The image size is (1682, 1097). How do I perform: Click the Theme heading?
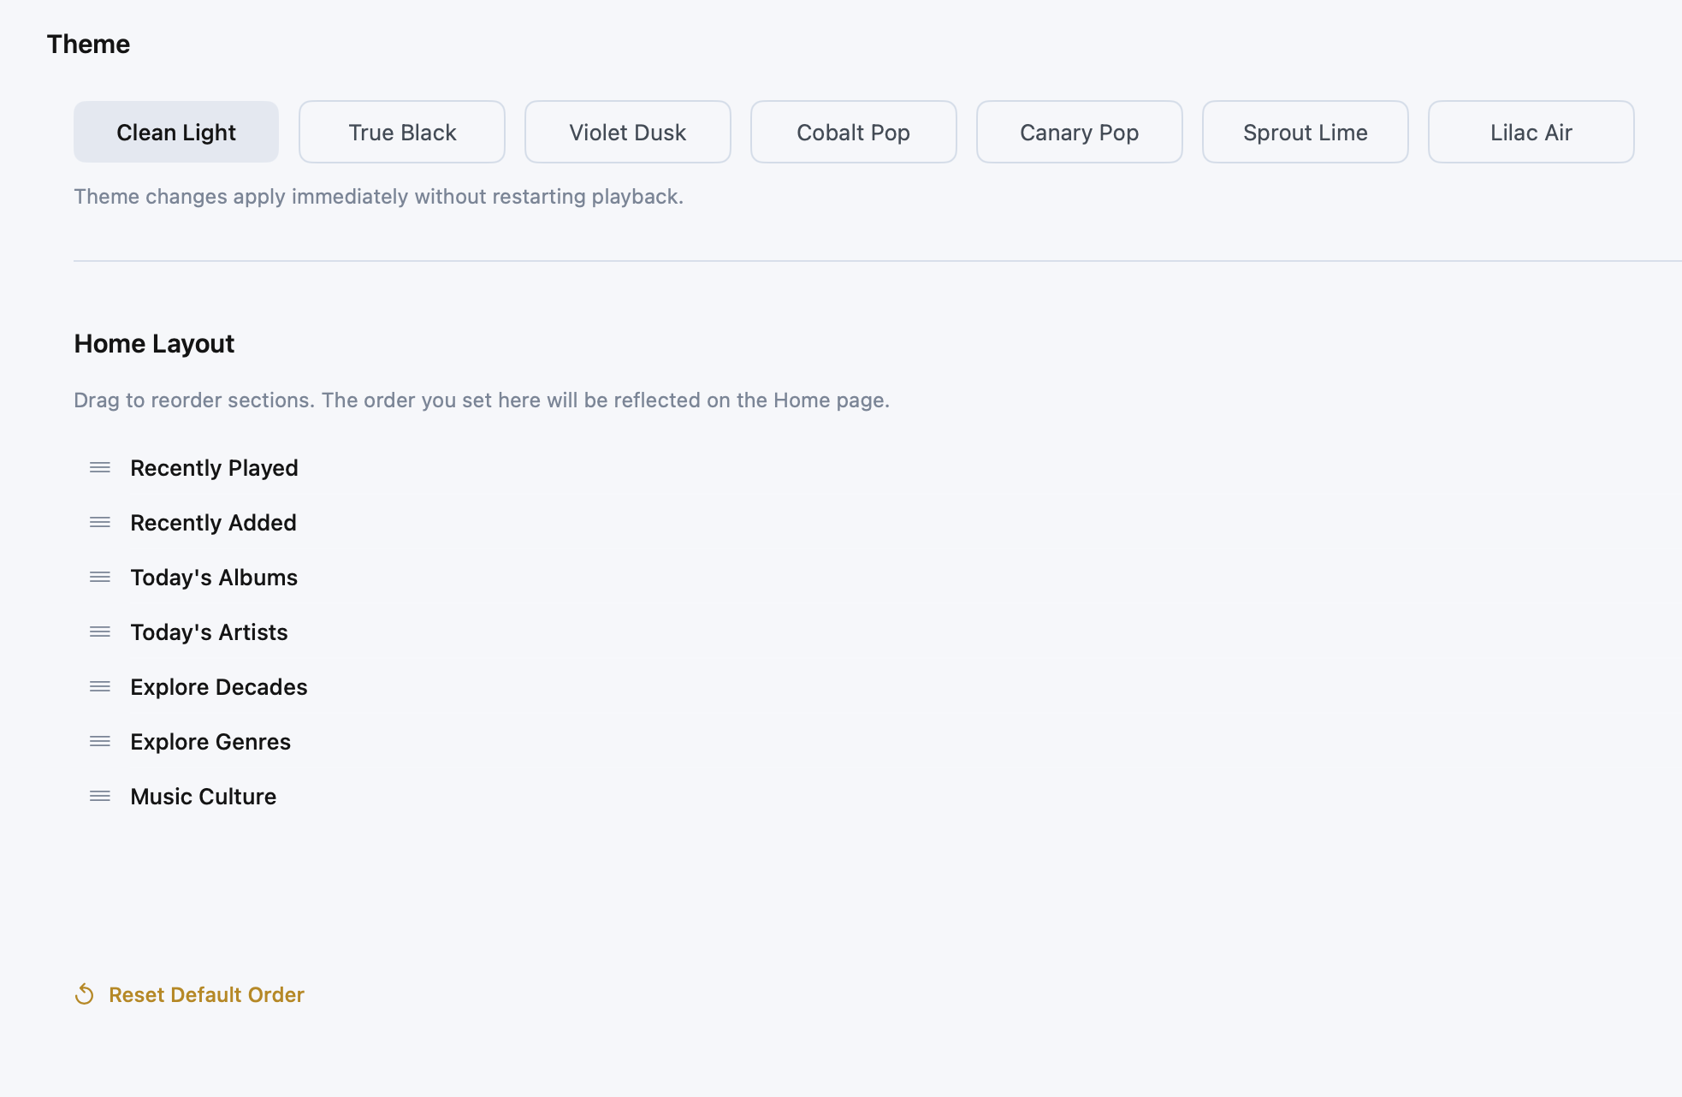[x=88, y=44]
